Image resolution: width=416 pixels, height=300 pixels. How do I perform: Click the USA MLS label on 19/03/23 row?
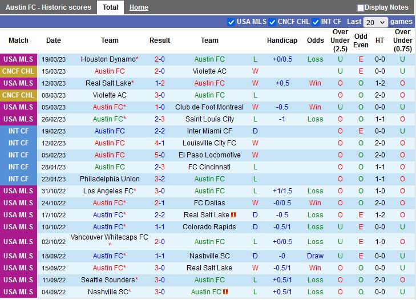[x=18, y=59]
